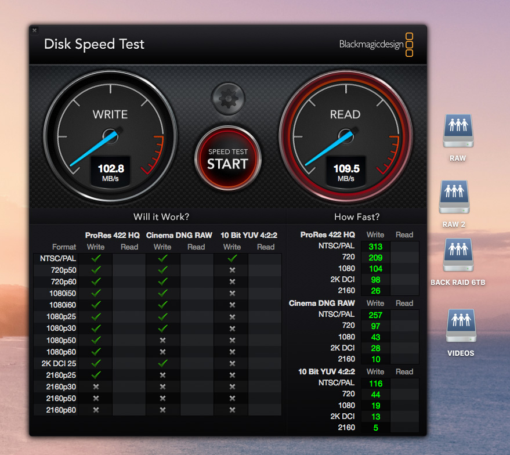Click the ProRes 422 HQ 2160p25 write checkmark

pos(96,375)
